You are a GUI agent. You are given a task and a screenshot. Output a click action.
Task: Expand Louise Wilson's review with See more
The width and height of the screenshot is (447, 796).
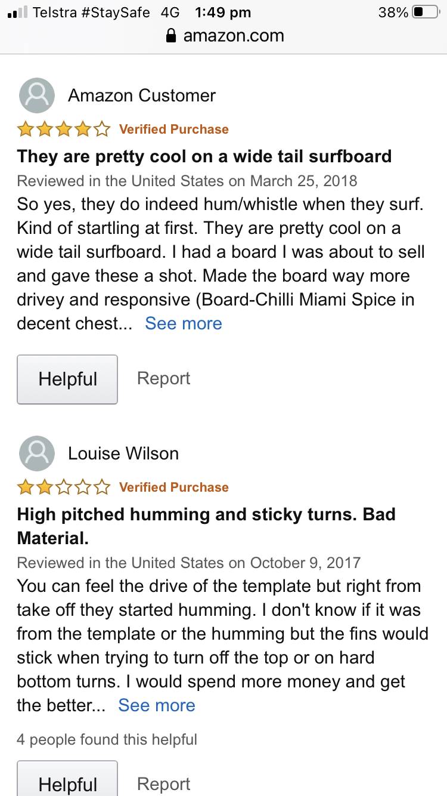click(x=157, y=705)
